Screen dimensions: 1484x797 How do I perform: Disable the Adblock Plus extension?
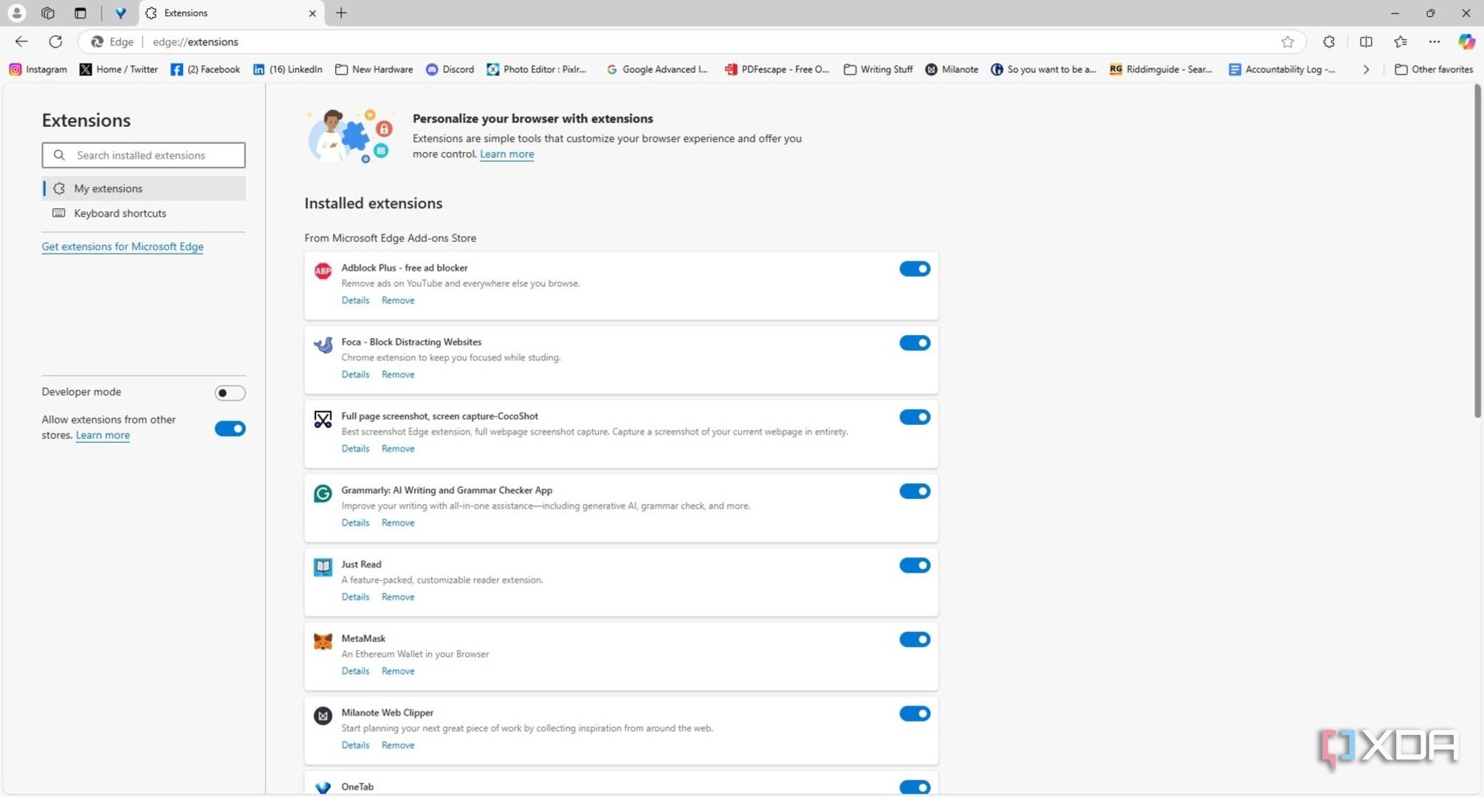(915, 269)
